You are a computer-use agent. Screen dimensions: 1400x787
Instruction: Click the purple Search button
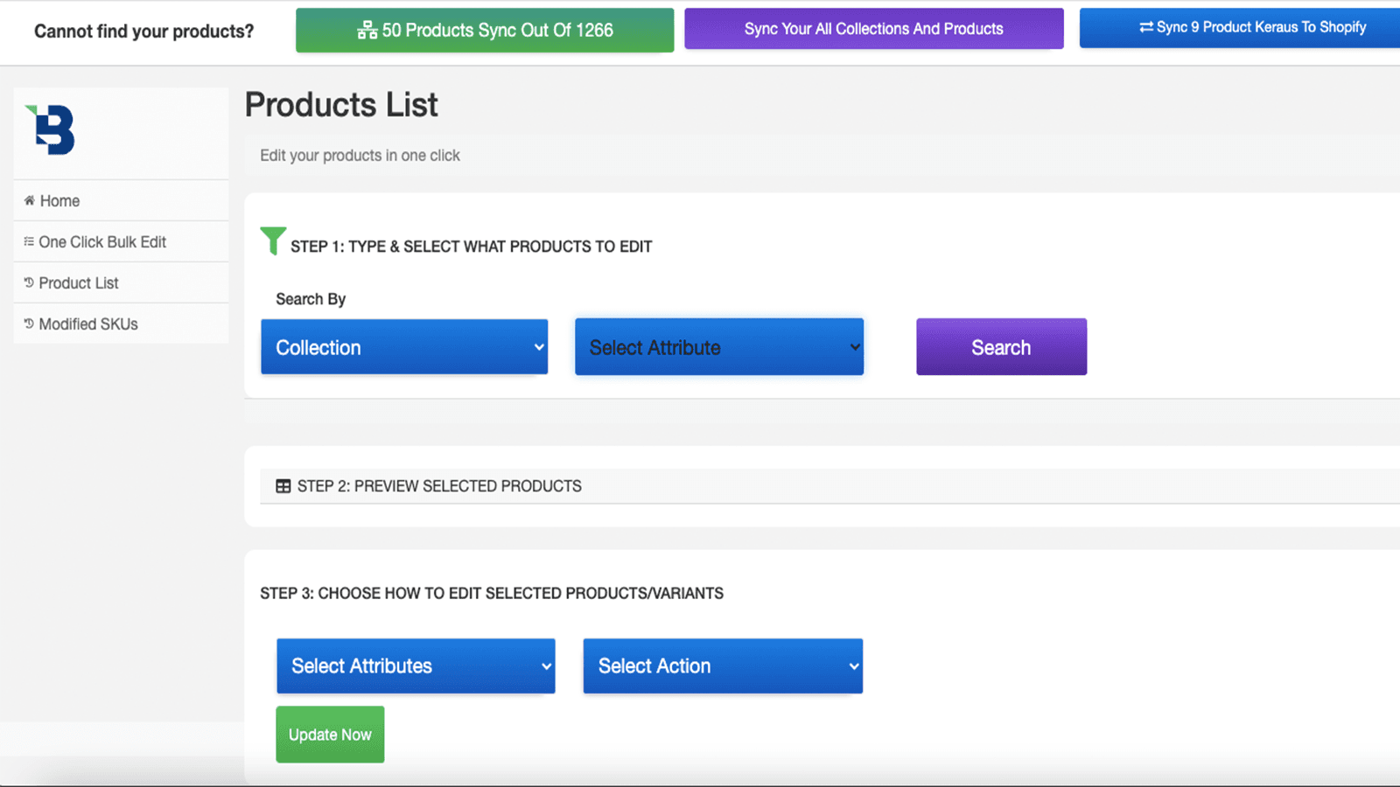(1001, 346)
